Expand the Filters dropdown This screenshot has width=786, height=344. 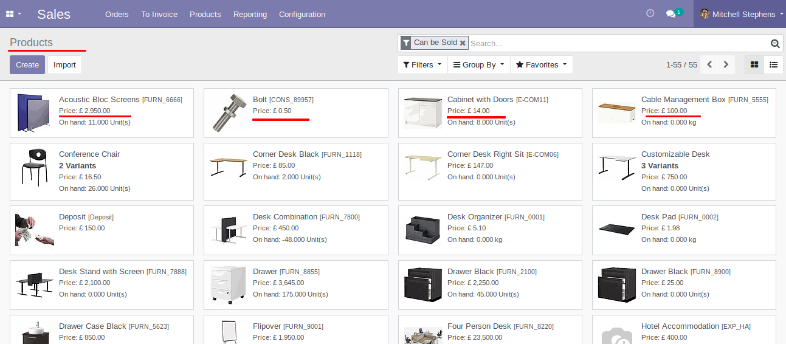(422, 65)
